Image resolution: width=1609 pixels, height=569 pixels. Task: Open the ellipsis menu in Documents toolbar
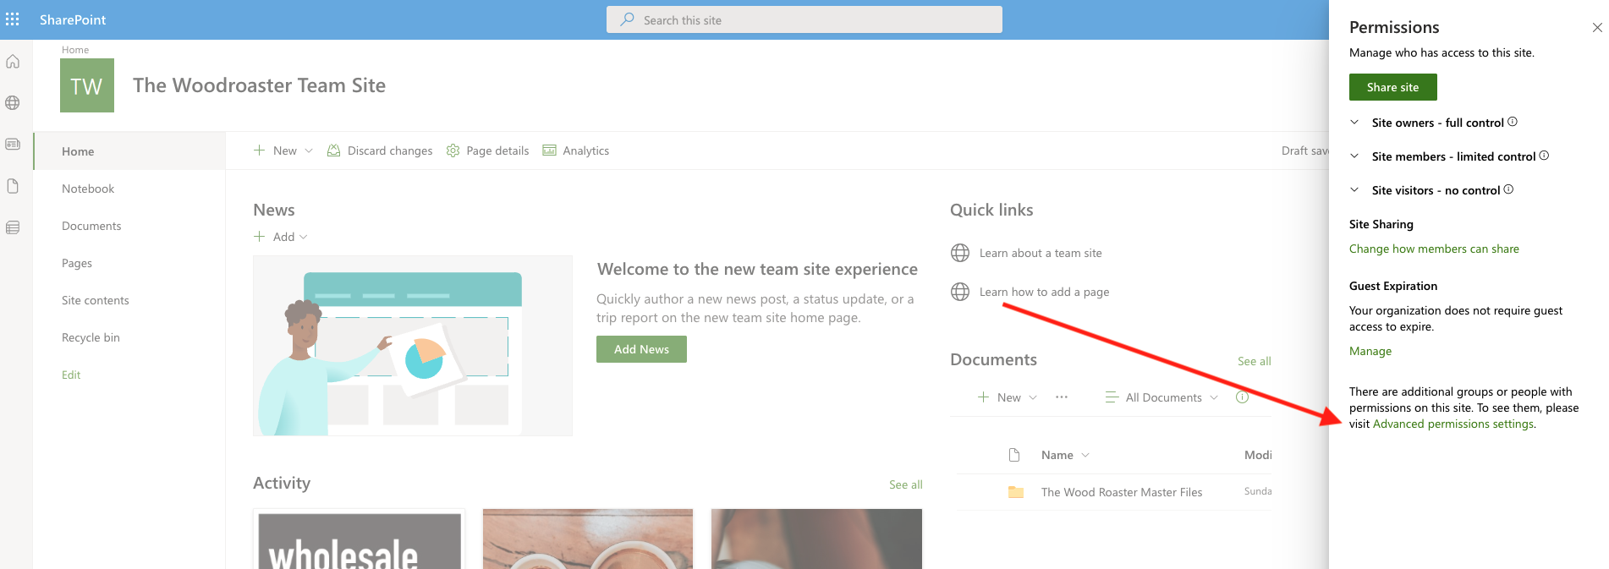pyautogui.click(x=1062, y=397)
